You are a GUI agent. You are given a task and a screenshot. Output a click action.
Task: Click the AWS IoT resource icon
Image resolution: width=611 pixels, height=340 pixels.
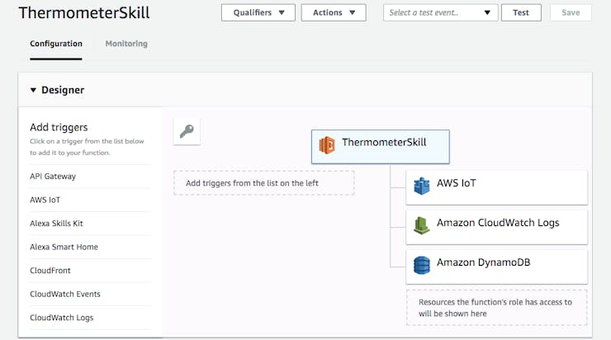click(422, 186)
